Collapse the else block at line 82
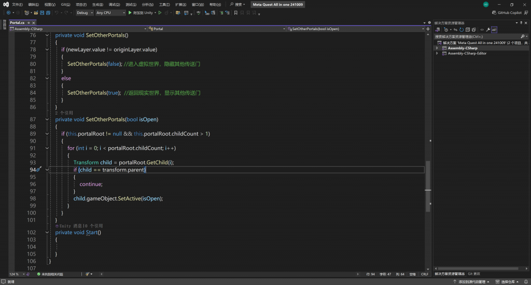 (x=47, y=78)
